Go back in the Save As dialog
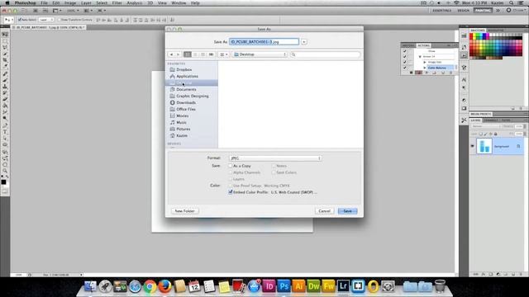This screenshot has width=529, height=297. (171, 54)
